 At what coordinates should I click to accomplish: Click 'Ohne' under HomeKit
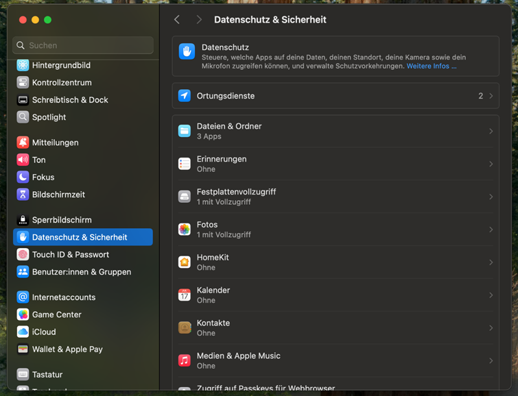(x=206, y=267)
